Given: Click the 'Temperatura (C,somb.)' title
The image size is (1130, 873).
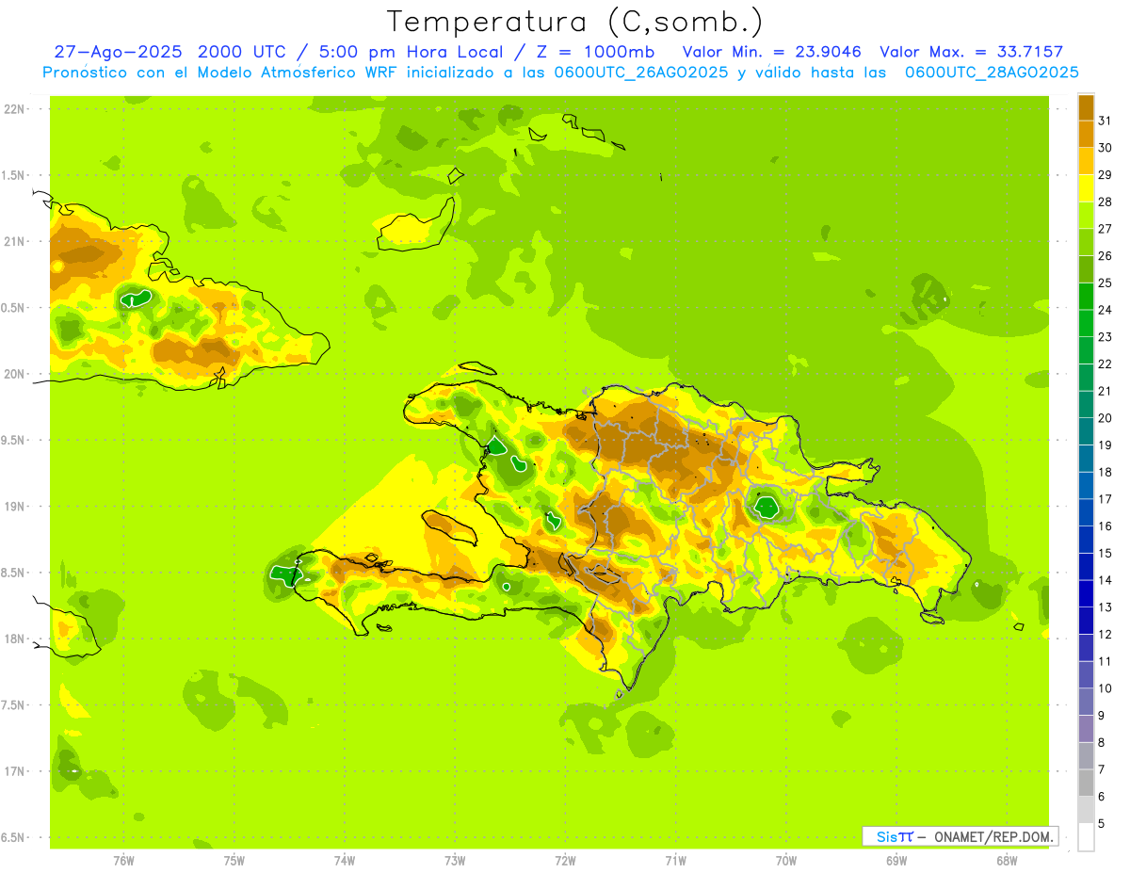Looking at the screenshot, I should (x=574, y=22).
